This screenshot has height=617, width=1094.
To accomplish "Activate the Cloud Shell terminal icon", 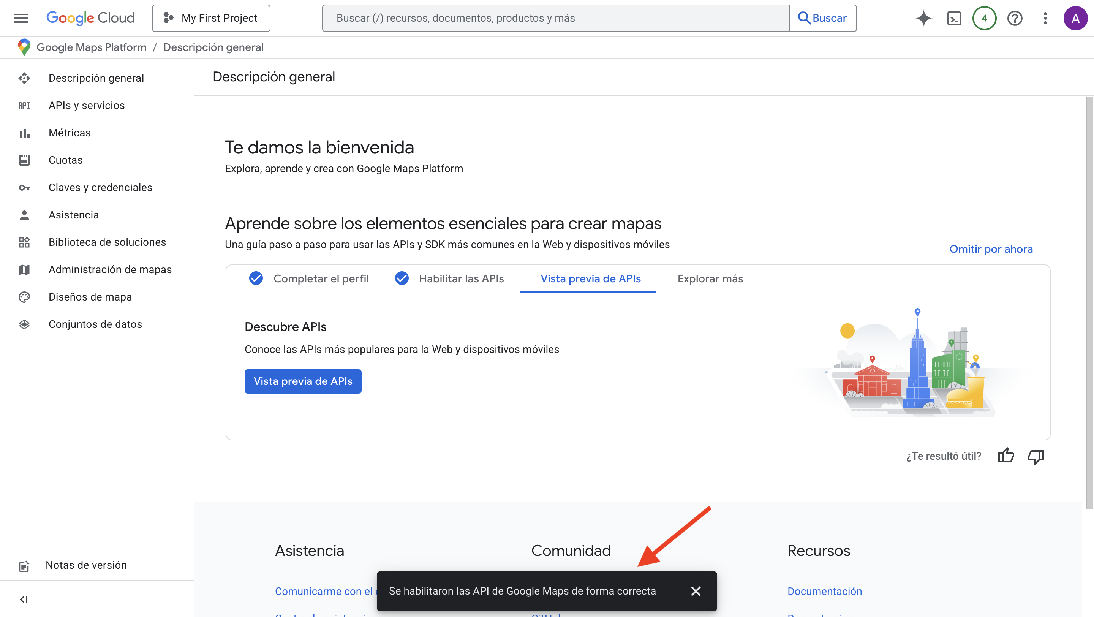I will [954, 18].
